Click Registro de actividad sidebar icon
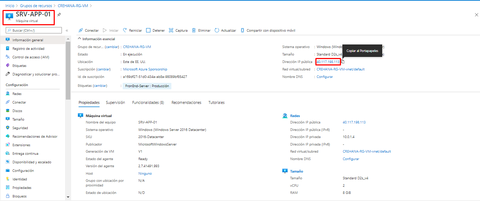The height and width of the screenshot is (201, 480). click(8, 48)
